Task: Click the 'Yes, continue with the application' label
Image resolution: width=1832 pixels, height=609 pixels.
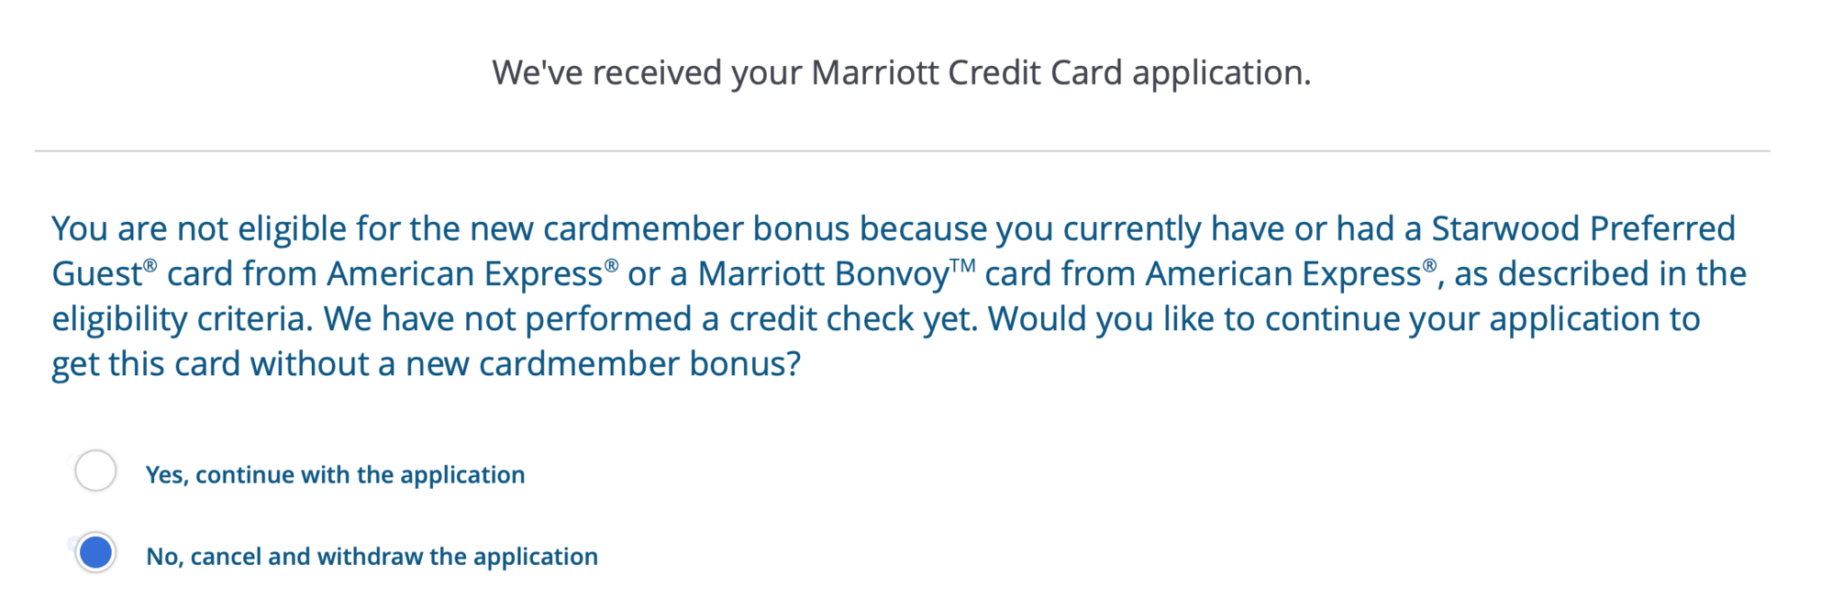Action: click(x=336, y=475)
